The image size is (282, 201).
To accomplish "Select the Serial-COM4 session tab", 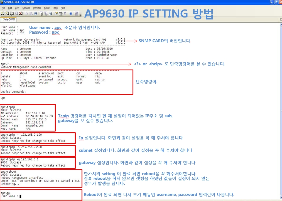I will 8,19.
